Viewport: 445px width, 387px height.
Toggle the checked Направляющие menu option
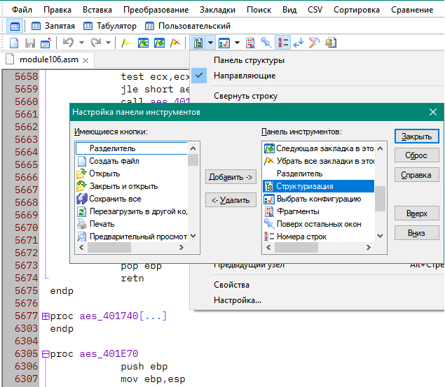click(244, 76)
